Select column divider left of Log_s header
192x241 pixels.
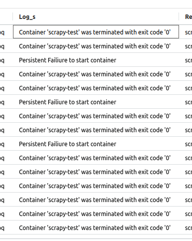coord(13,16)
